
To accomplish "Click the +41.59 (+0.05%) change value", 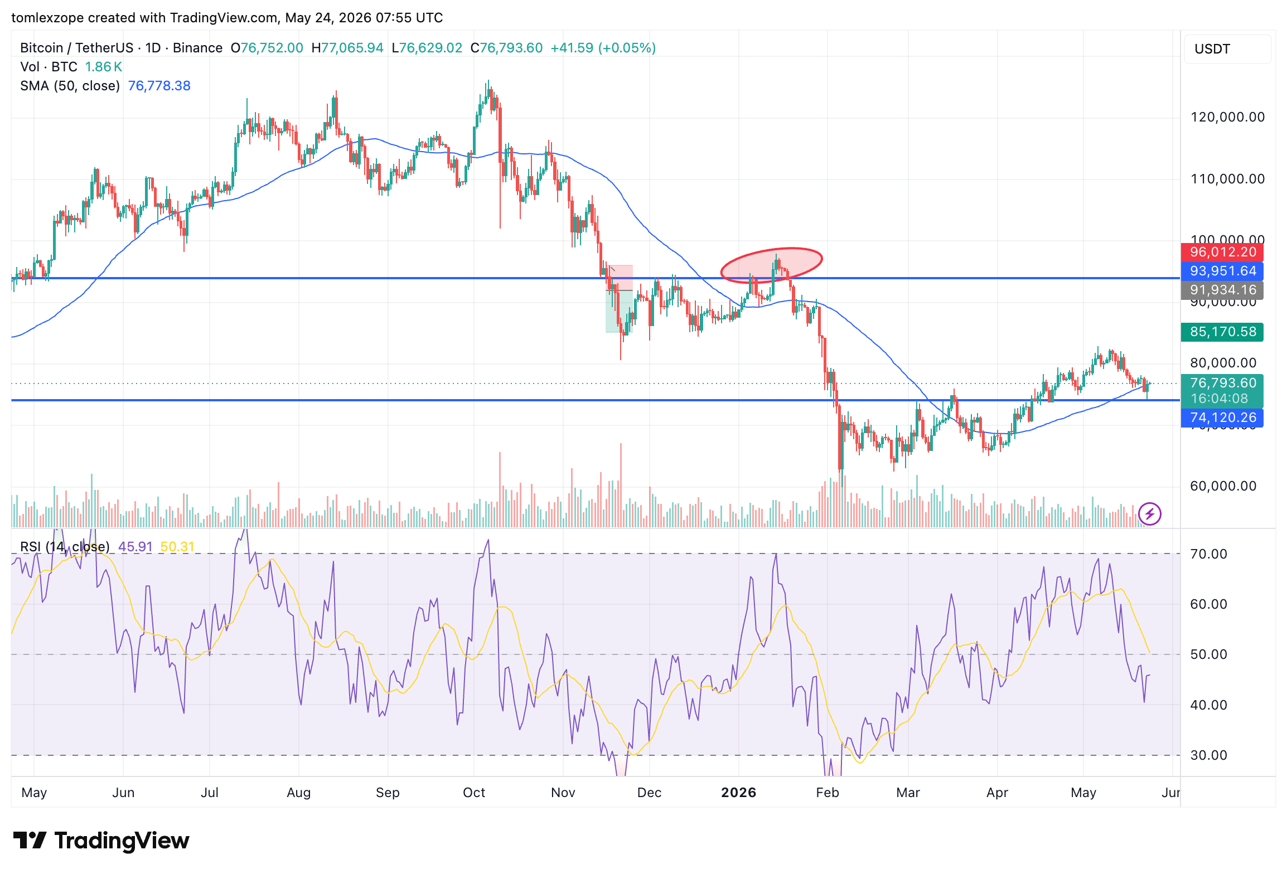I will [x=603, y=48].
